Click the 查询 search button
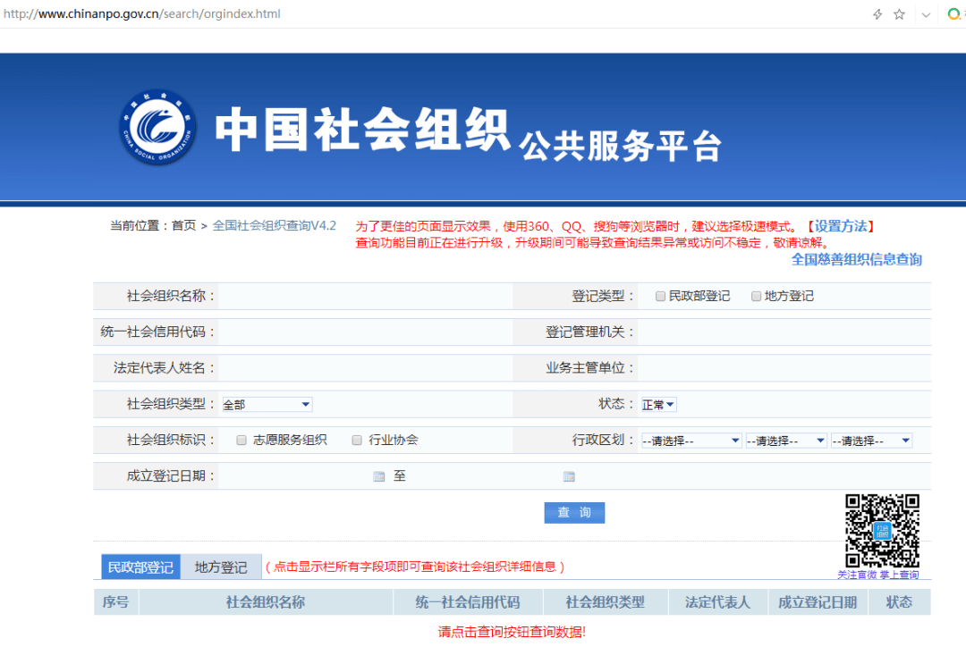Viewport: 966px width, 647px height. (x=574, y=513)
